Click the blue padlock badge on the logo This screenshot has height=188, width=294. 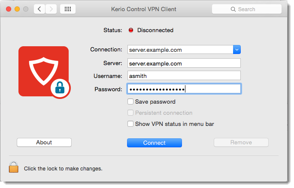click(x=60, y=88)
